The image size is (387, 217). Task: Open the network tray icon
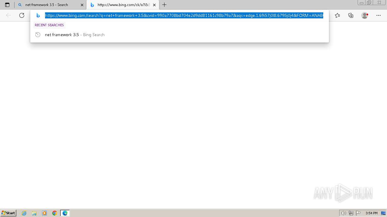click(x=351, y=213)
